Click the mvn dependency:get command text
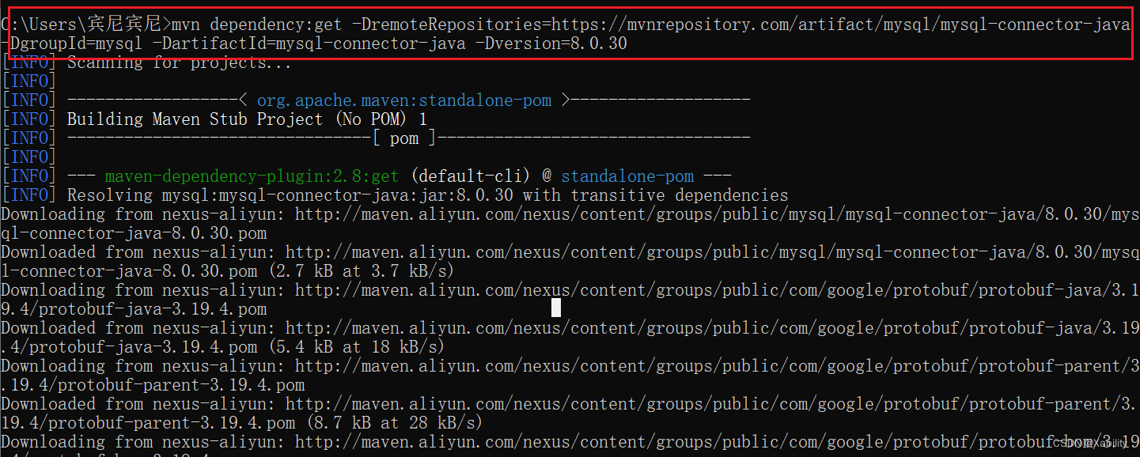The image size is (1140, 457). (256, 25)
